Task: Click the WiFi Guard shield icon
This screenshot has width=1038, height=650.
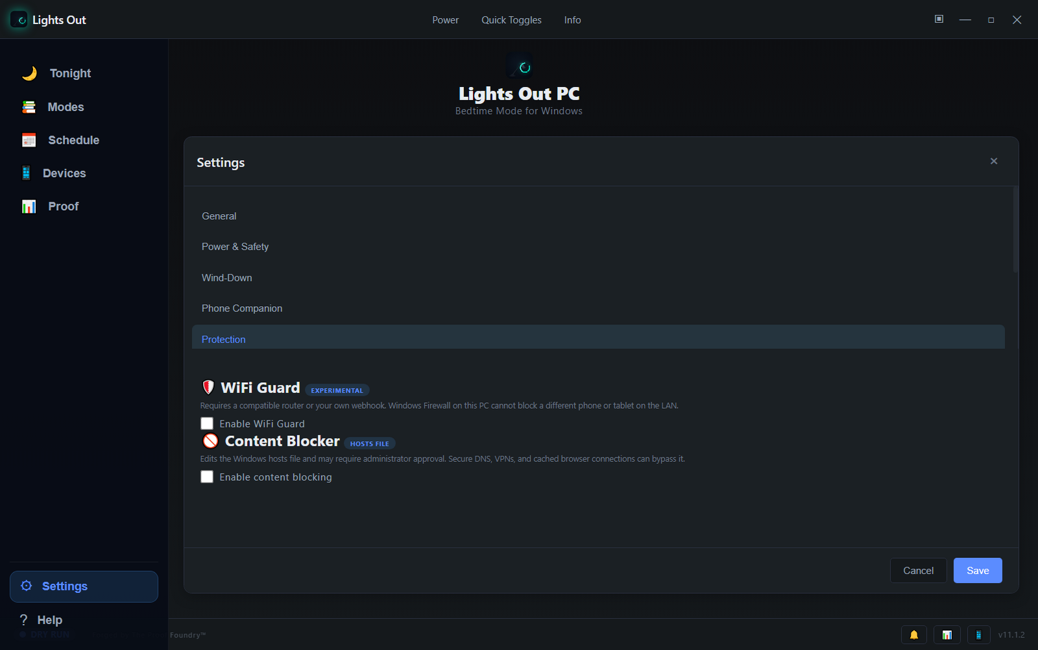Action: click(208, 387)
